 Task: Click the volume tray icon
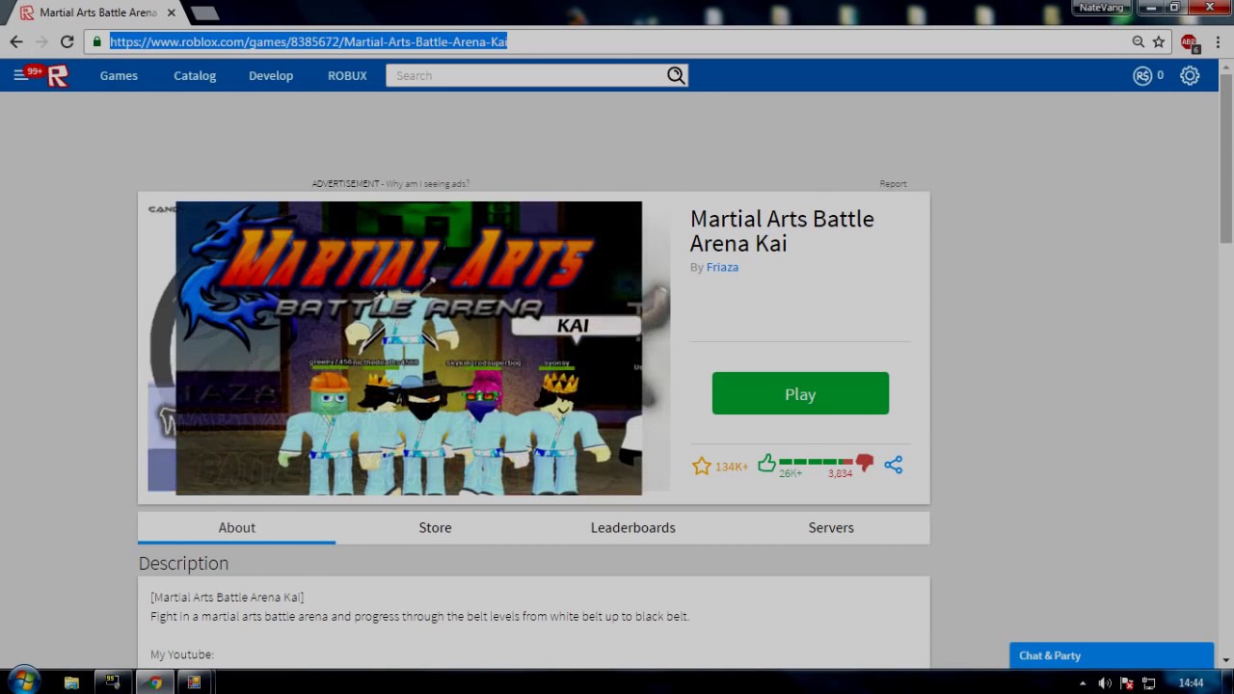pos(1105,682)
